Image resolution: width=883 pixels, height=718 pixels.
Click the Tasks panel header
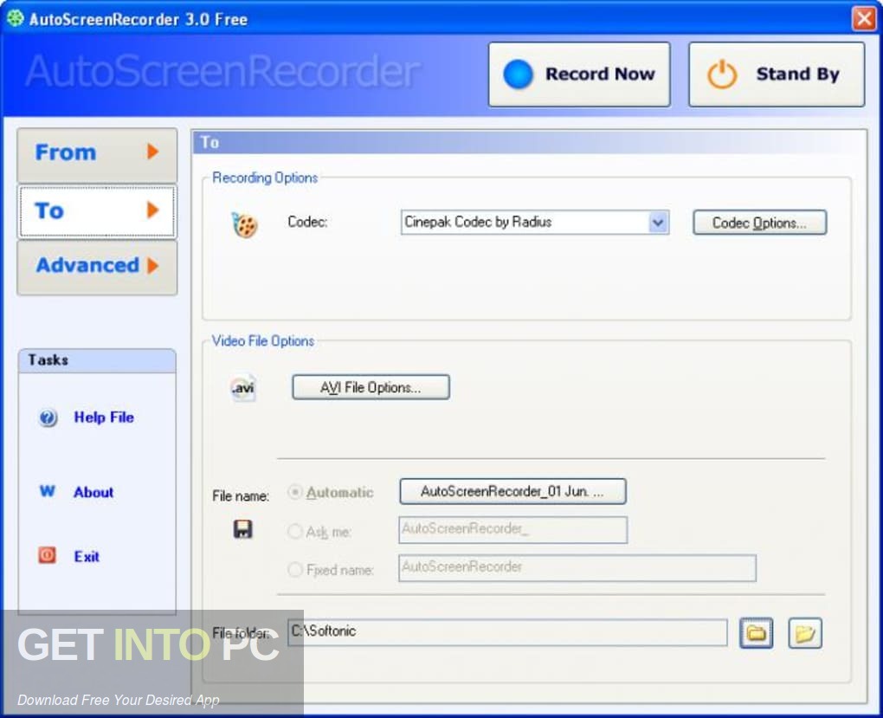97,360
